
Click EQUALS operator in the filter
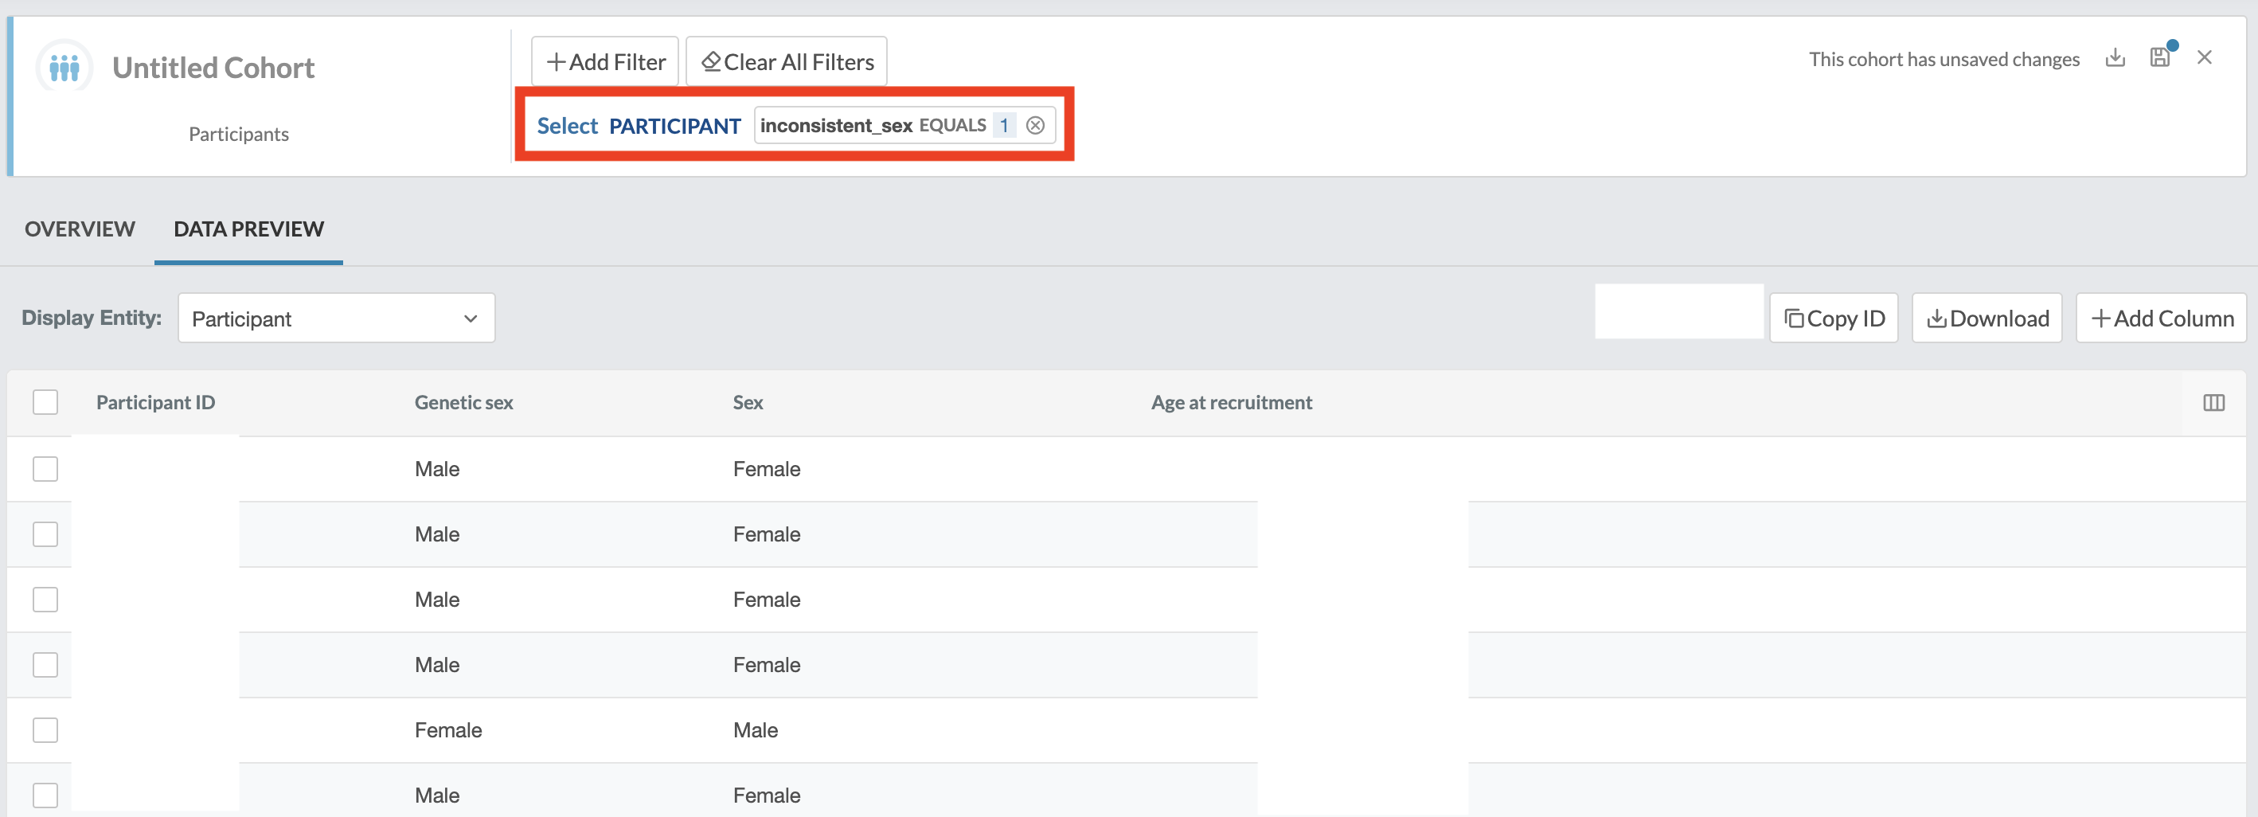coord(953,125)
